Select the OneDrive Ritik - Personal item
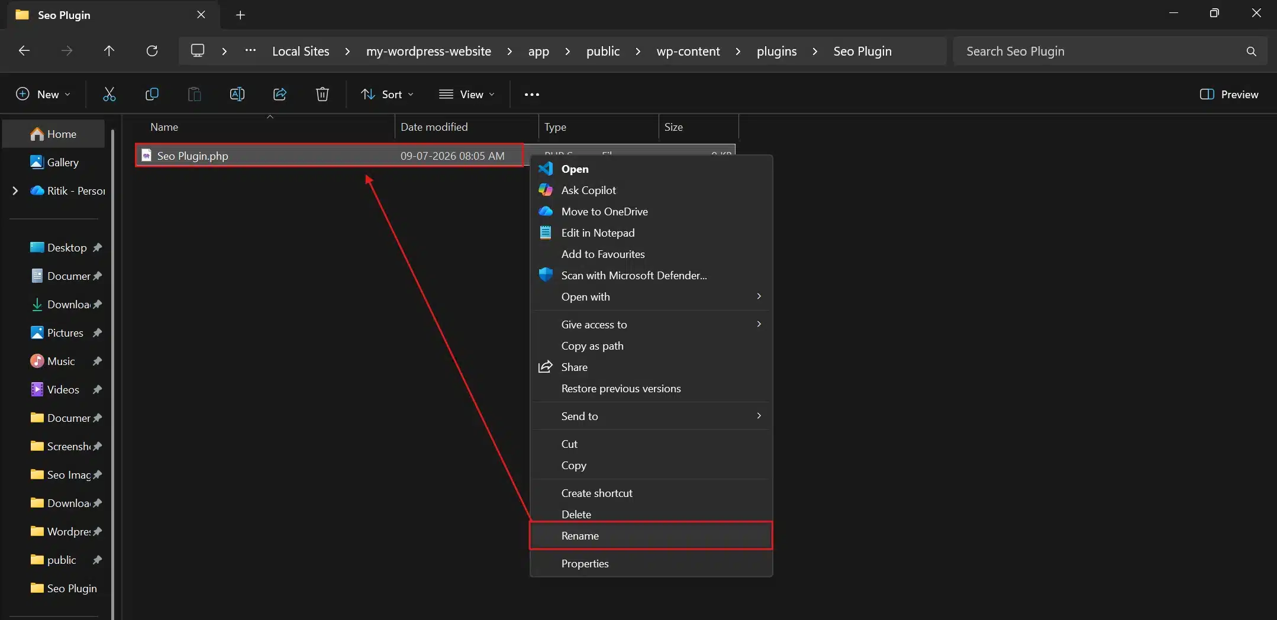 [68, 190]
